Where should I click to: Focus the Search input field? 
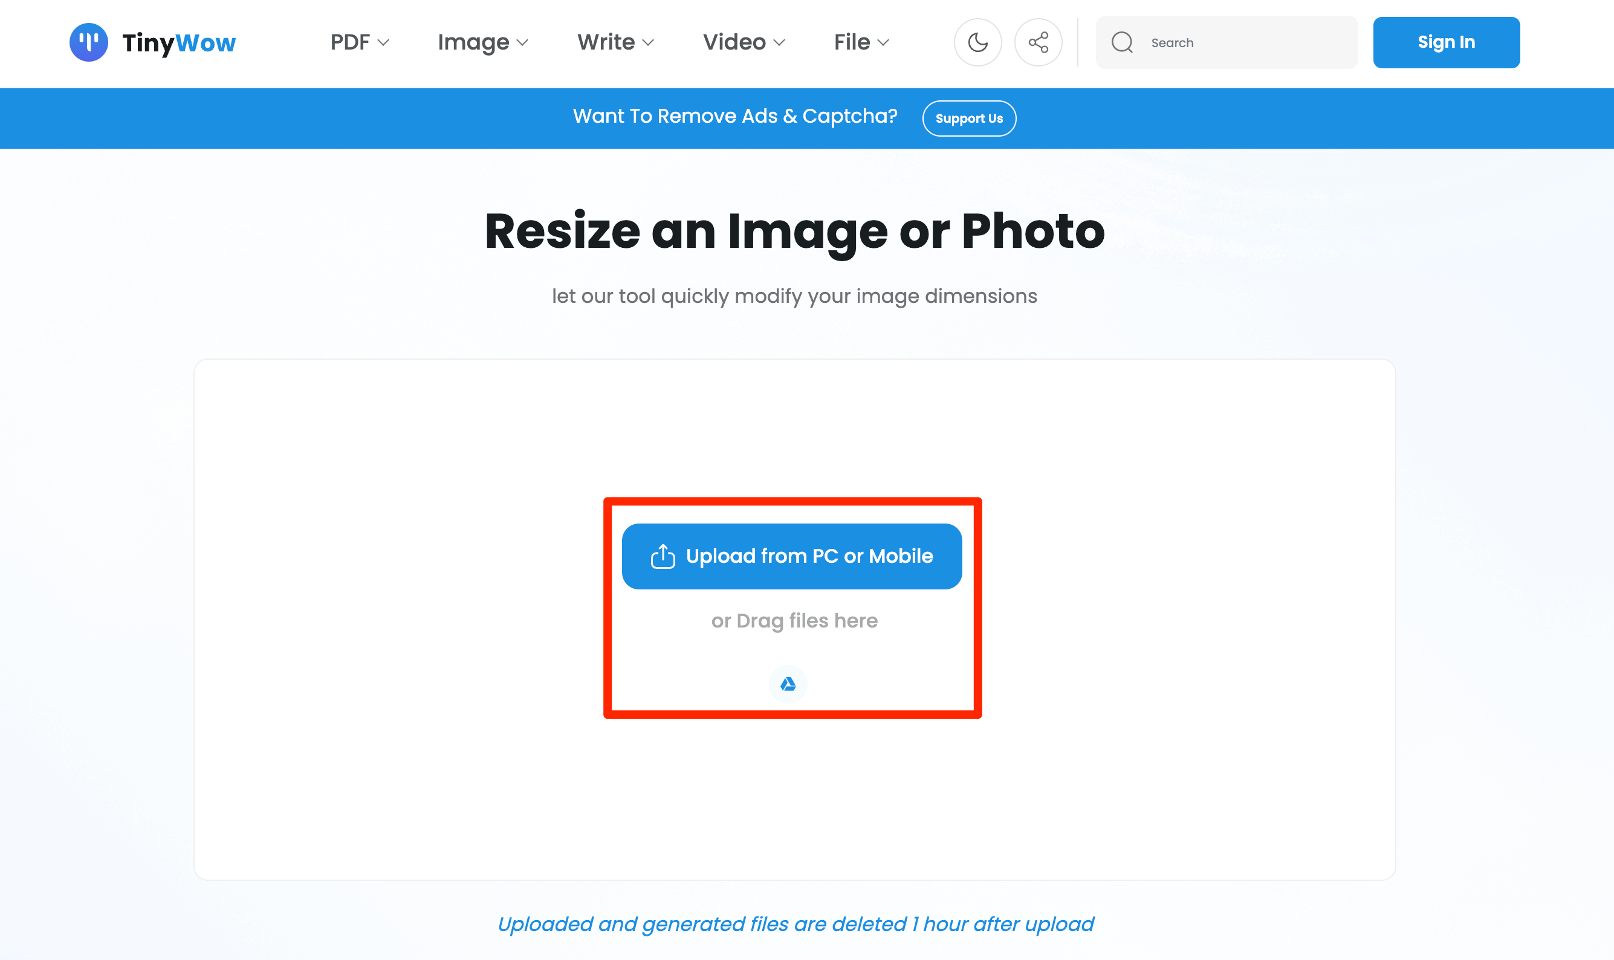coord(1248,43)
